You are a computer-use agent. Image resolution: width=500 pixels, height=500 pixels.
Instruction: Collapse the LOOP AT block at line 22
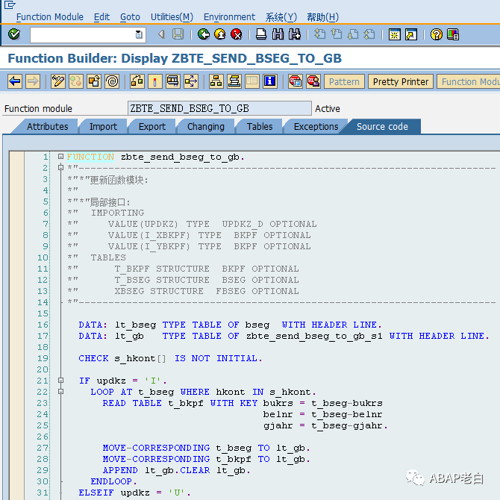coord(60,392)
